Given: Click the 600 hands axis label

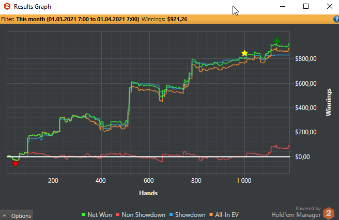Looking at the screenshot, I should [x=148, y=180].
